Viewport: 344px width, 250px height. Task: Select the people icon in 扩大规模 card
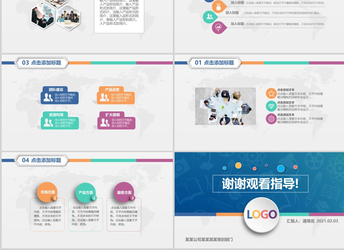[x=105, y=123]
